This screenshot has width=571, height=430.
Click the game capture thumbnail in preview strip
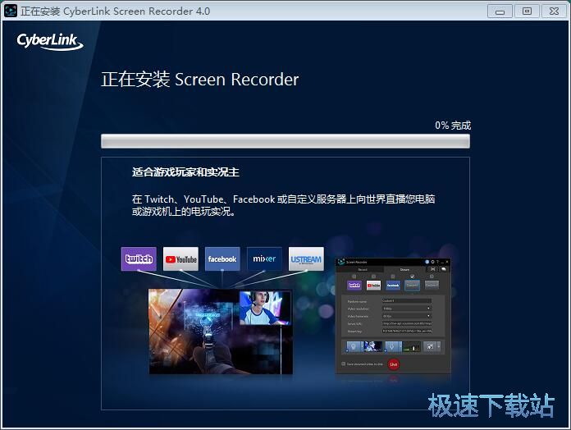[x=373, y=346]
